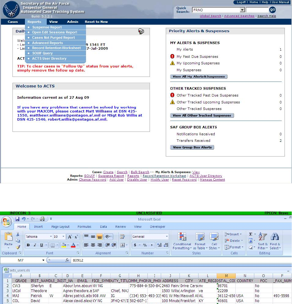Click the Format as Table icon
The height and width of the screenshot is (304, 292).
tap(200, 237)
